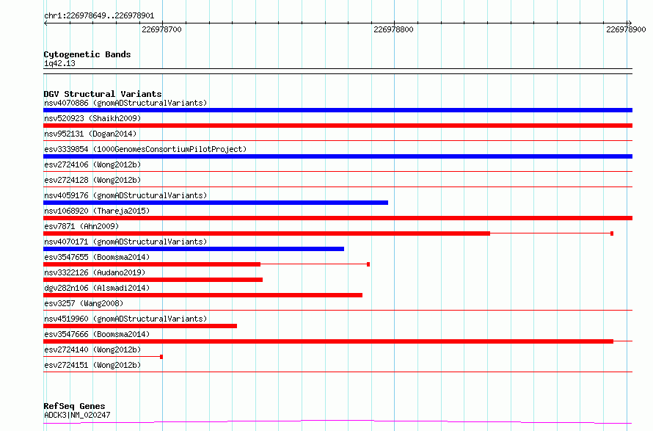Click end marker of esv7871 thin line
Screen dimensions: 653x431
tap(612, 233)
